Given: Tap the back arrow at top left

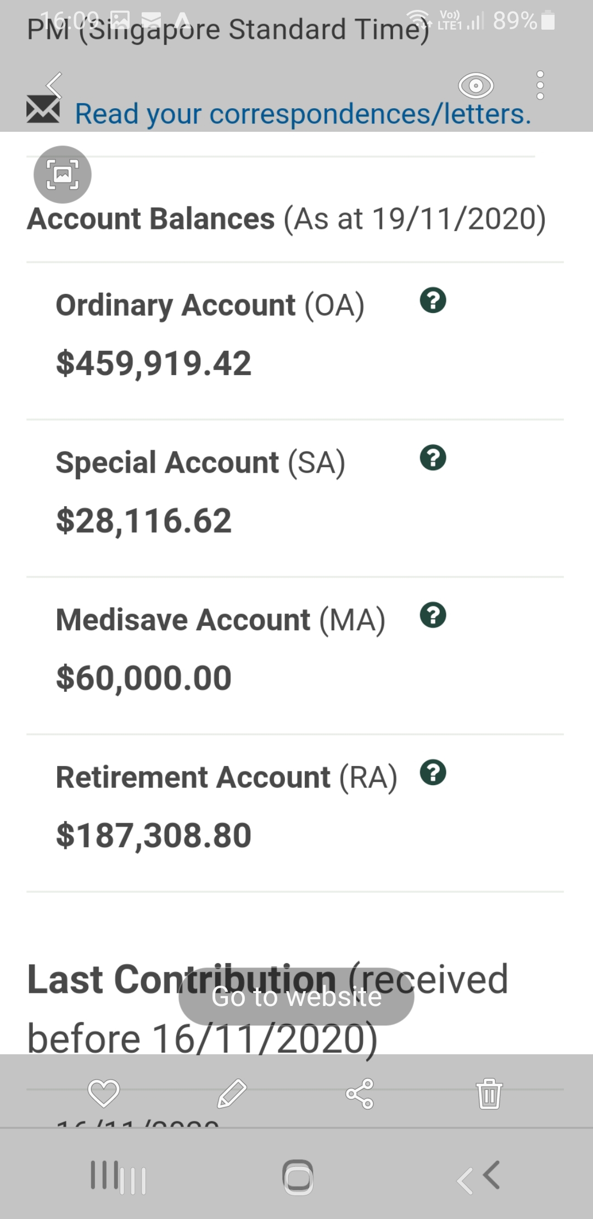Looking at the screenshot, I should tap(54, 85).
